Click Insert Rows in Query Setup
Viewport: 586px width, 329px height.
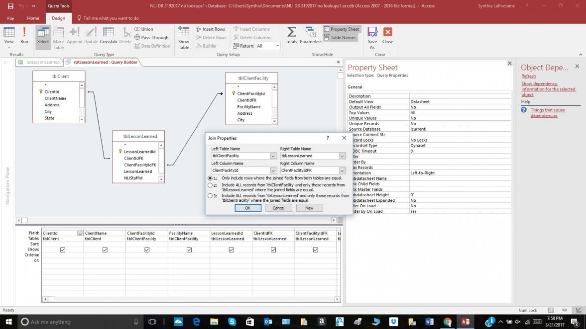(x=211, y=29)
